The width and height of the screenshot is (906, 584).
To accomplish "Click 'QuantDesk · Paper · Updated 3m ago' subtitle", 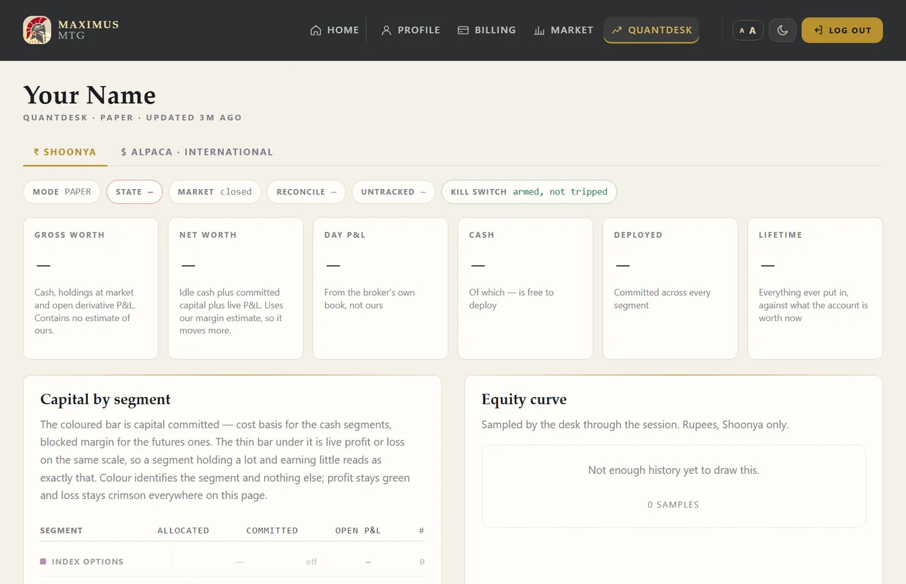I will point(133,117).
